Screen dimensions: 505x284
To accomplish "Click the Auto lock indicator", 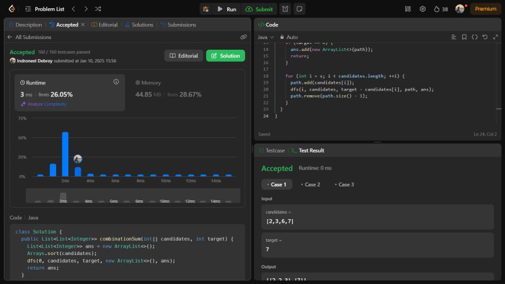I will pyautogui.click(x=289, y=37).
